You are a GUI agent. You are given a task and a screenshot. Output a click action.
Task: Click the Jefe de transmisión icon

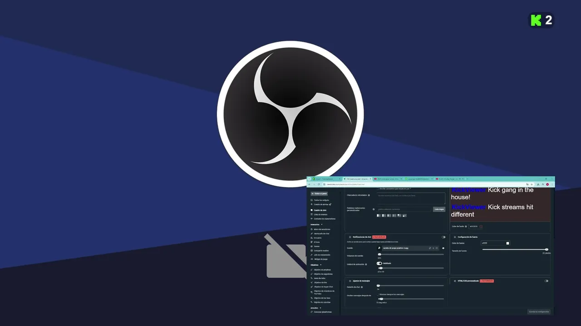pyautogui.click(x=311, y=255)
